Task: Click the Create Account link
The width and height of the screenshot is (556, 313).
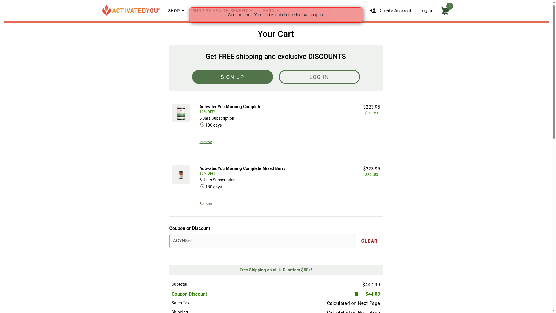Action: tap(395, 11)
